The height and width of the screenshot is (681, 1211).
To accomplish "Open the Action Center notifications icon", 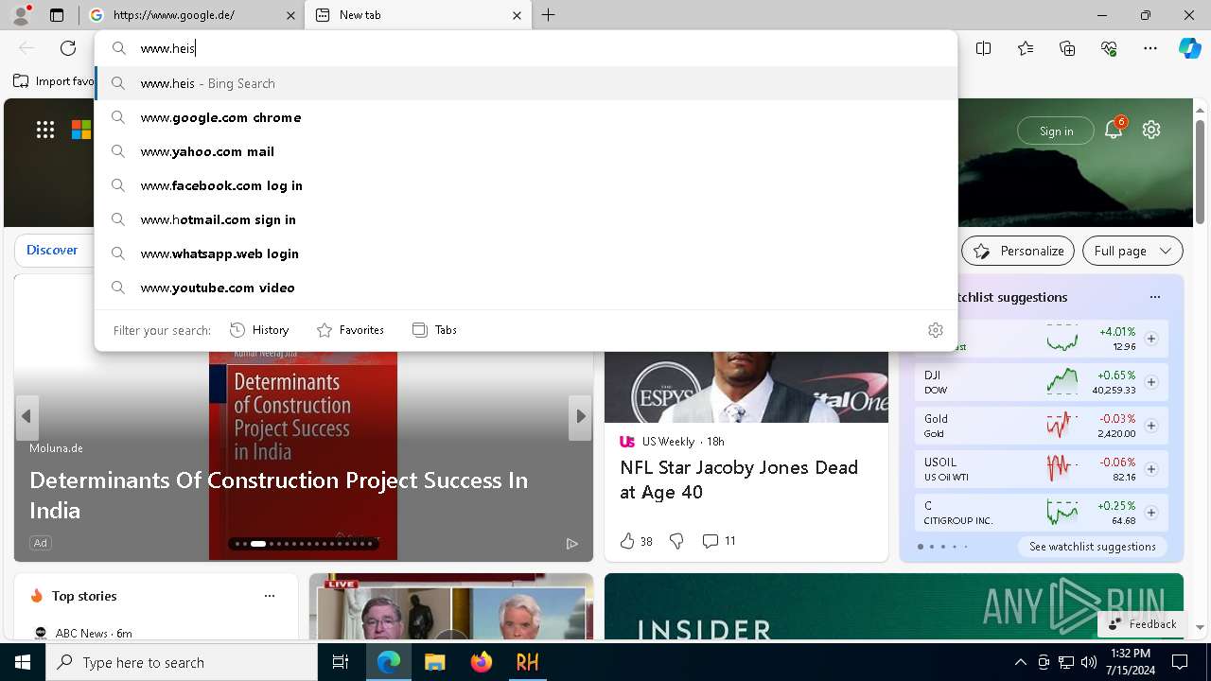I will [1180, 662].
